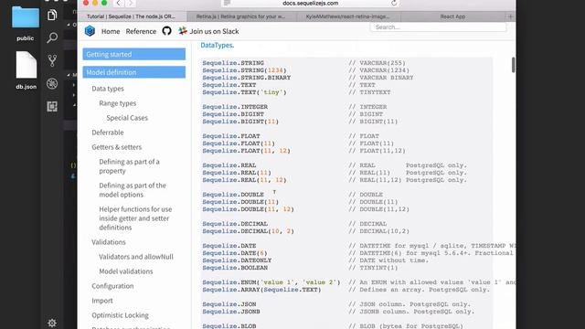Click Sequelize.BOOLEAN code line
Viewport: 585px width, 329px height.
click(x=235, y=268)
